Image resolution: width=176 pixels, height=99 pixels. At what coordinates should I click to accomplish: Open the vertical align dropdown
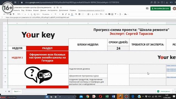coord(93,14)
